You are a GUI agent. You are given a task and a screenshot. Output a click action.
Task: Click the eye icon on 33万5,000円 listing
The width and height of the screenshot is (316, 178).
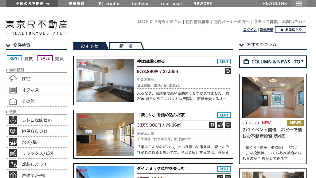tap(228, 125)
